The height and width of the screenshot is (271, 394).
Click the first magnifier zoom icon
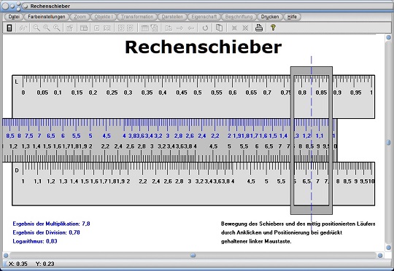[x=36, y=28]
